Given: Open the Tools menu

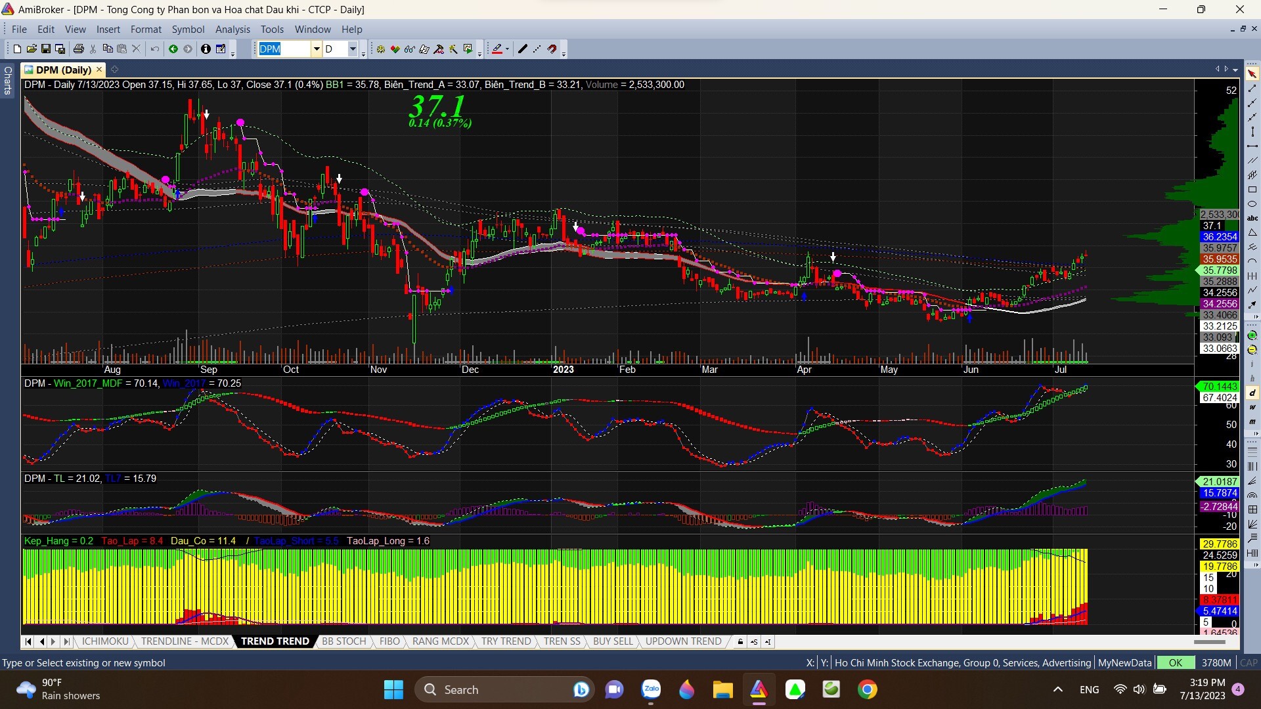Looking at the screenshot, I should point(272,30).
